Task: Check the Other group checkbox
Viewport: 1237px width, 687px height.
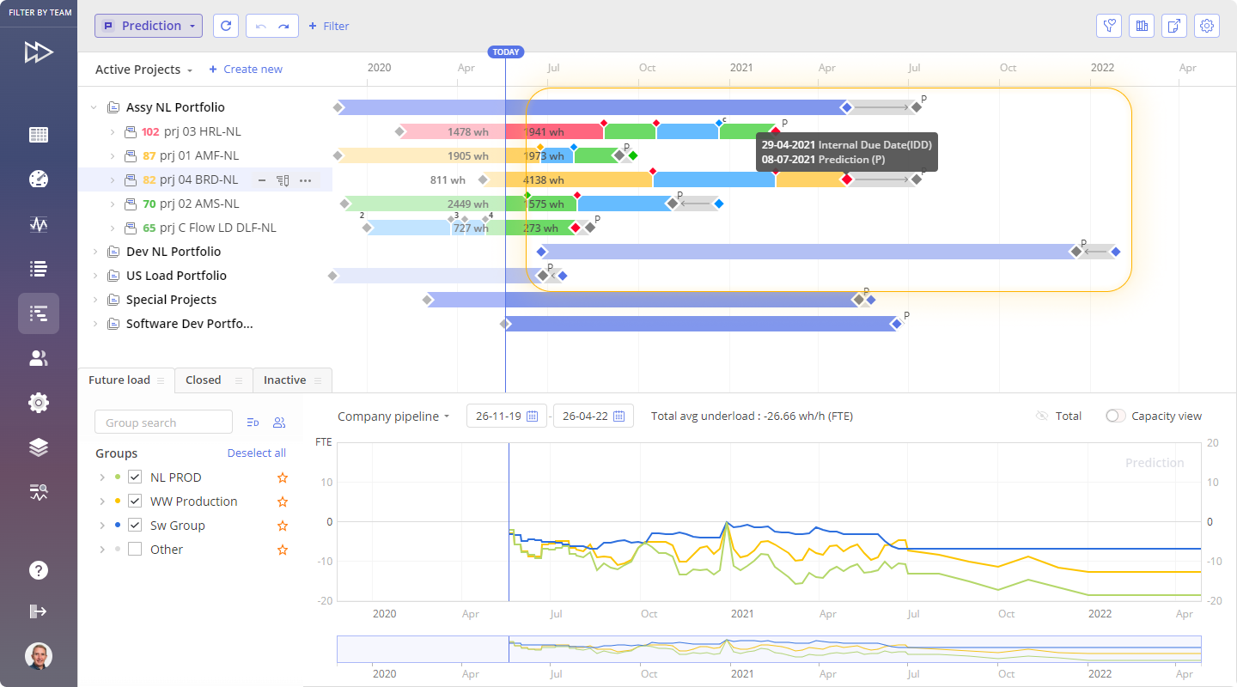Action: coord(135,550)
